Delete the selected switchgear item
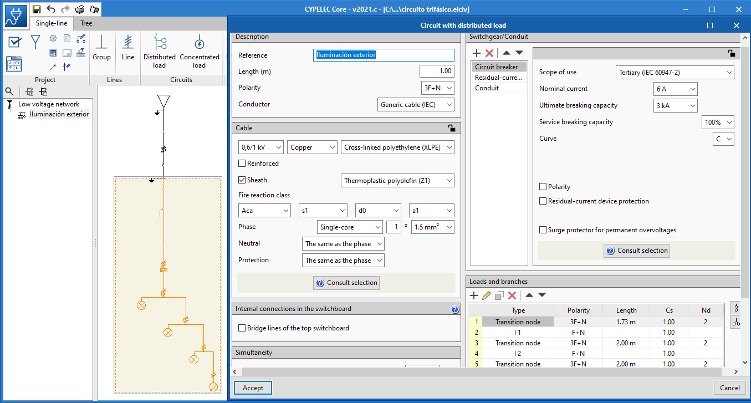Viewport: 751px width, 403px height. coord(489,53)
